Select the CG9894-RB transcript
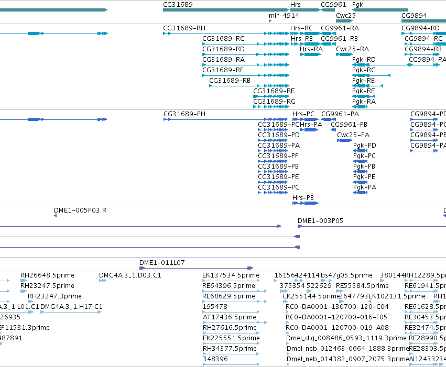The image size is (446, 367). (422, 54)
